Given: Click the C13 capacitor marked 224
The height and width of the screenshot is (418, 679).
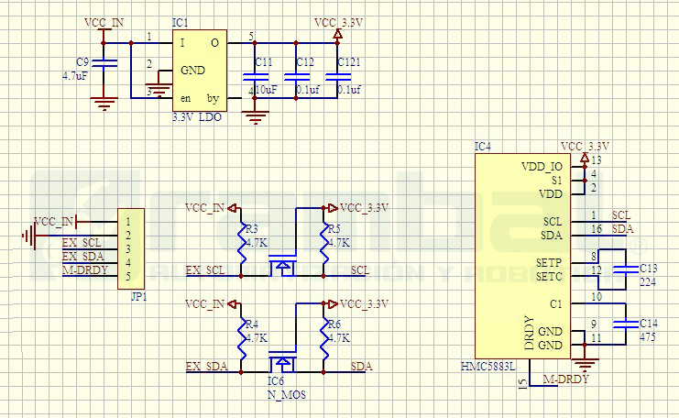Looking at the screenshot, I should 626,268.
